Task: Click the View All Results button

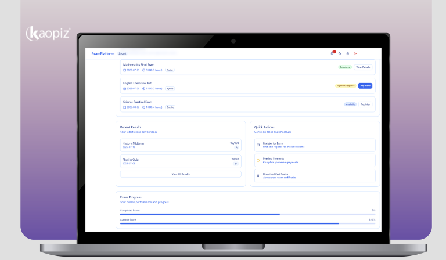Action: [181, 174]
